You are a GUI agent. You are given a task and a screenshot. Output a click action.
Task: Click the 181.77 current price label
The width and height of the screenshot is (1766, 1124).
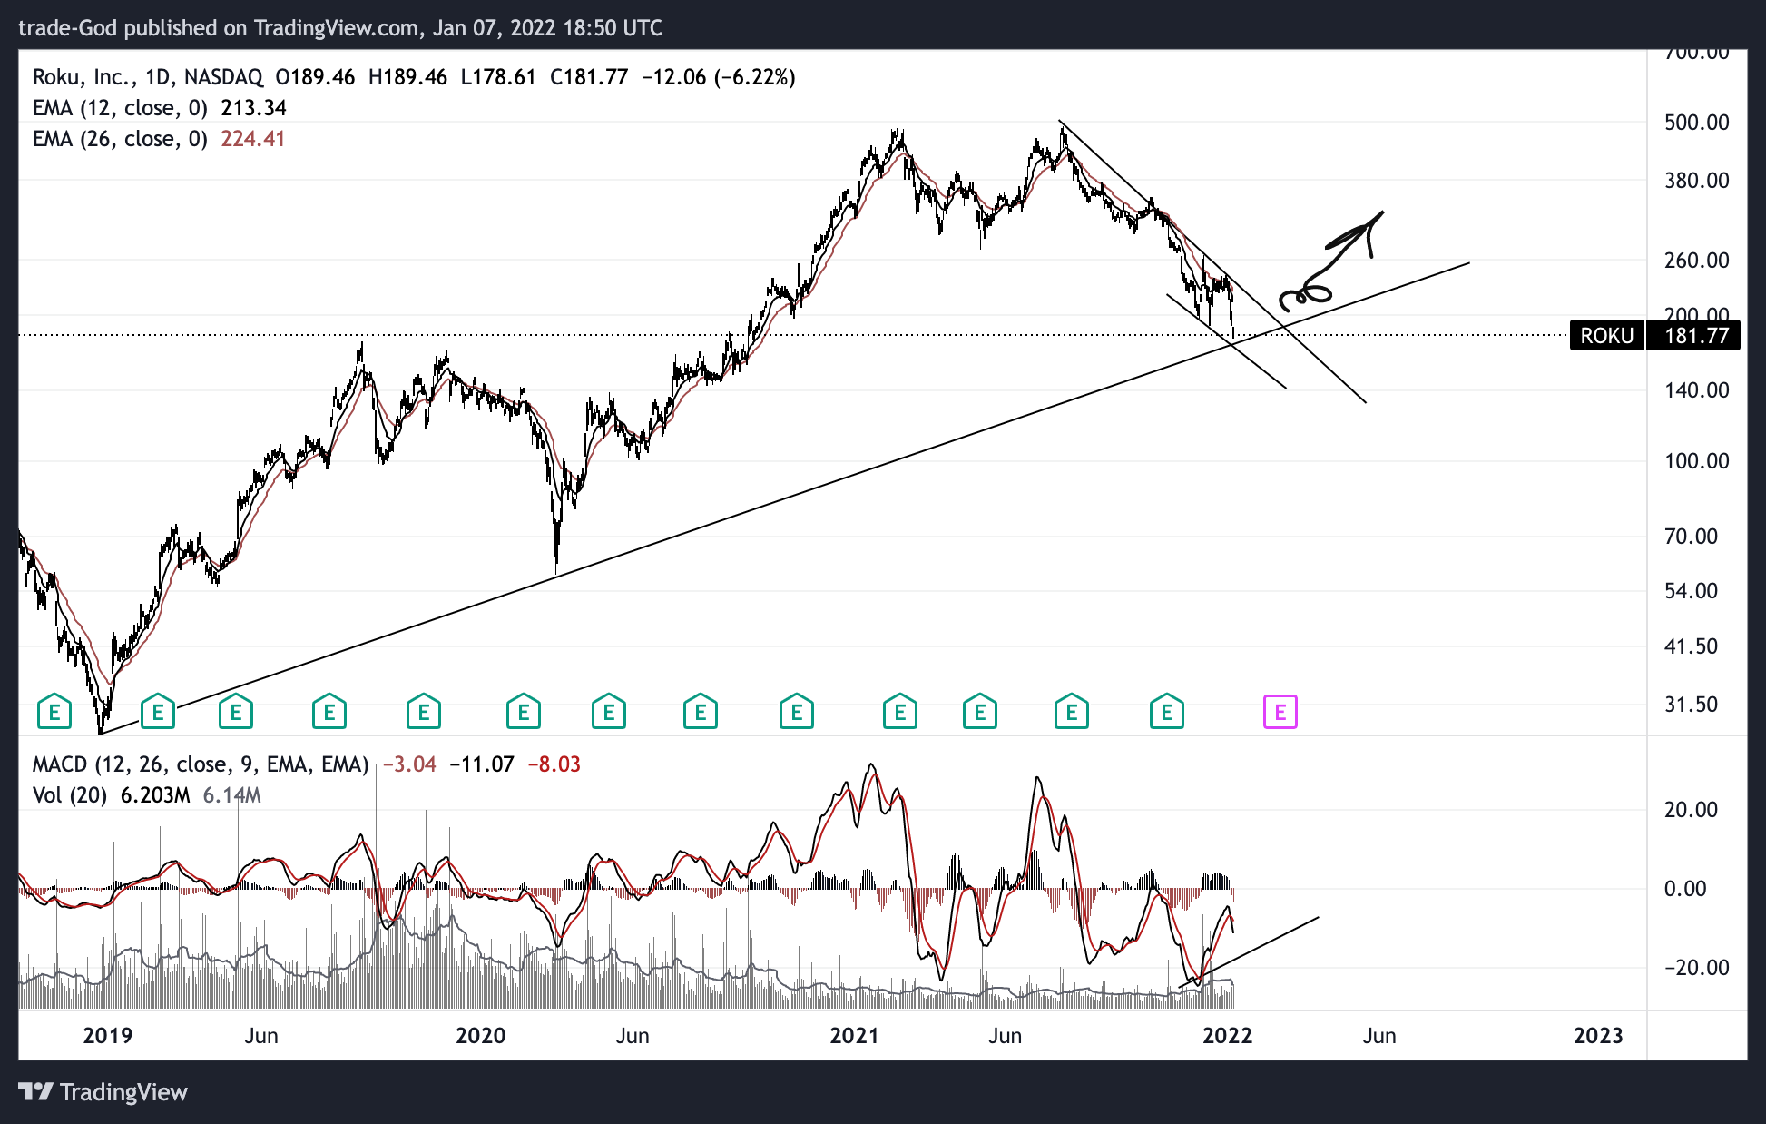tap(1695, 336)
